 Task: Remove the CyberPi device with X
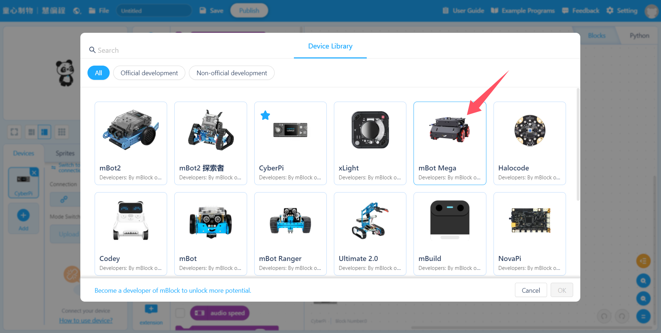(x=34, y=173)
